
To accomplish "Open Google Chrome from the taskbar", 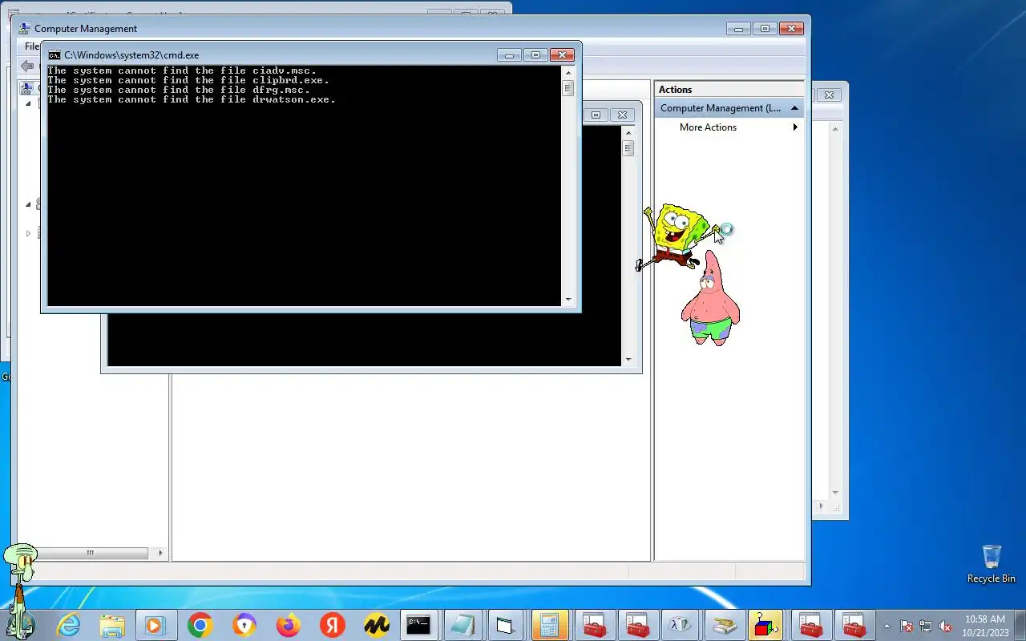I will 200,625.
